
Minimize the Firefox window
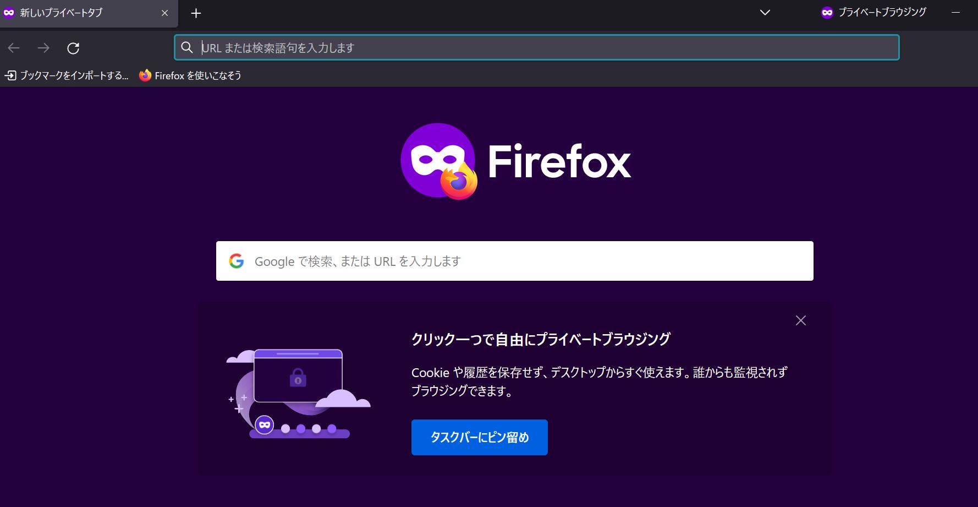tap(956, 13)
